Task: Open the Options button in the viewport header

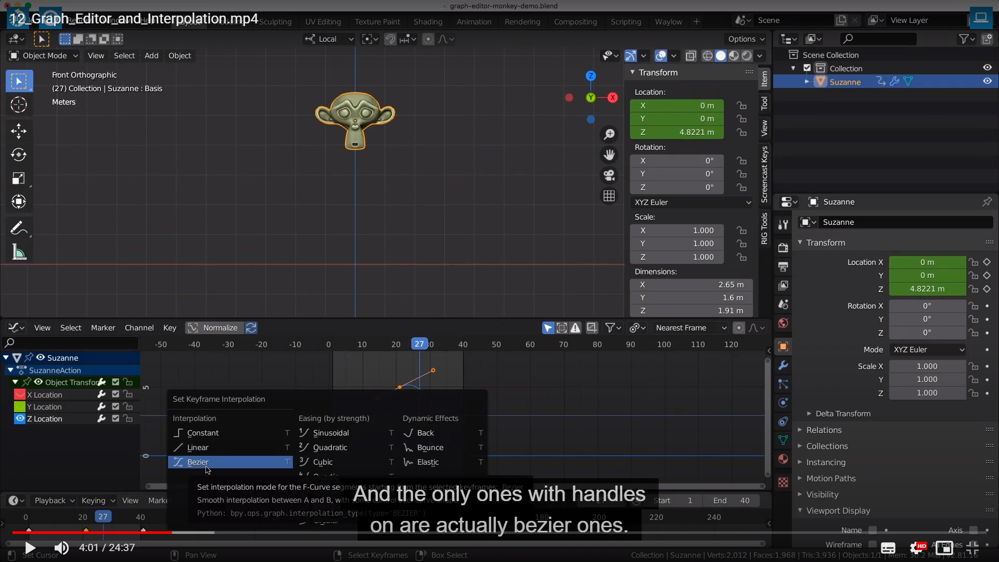Action: [x=746, y=39]
